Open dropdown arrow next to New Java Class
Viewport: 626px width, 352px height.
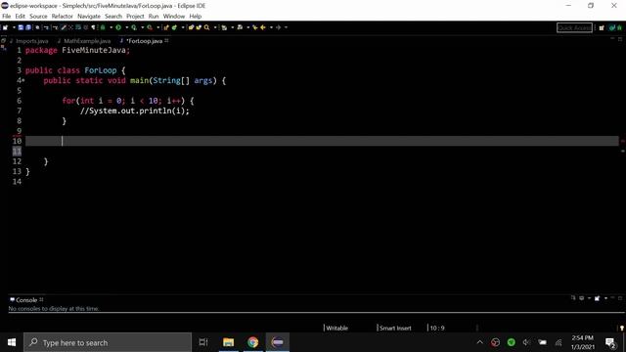pyautogui.click(x=183, y=27)
